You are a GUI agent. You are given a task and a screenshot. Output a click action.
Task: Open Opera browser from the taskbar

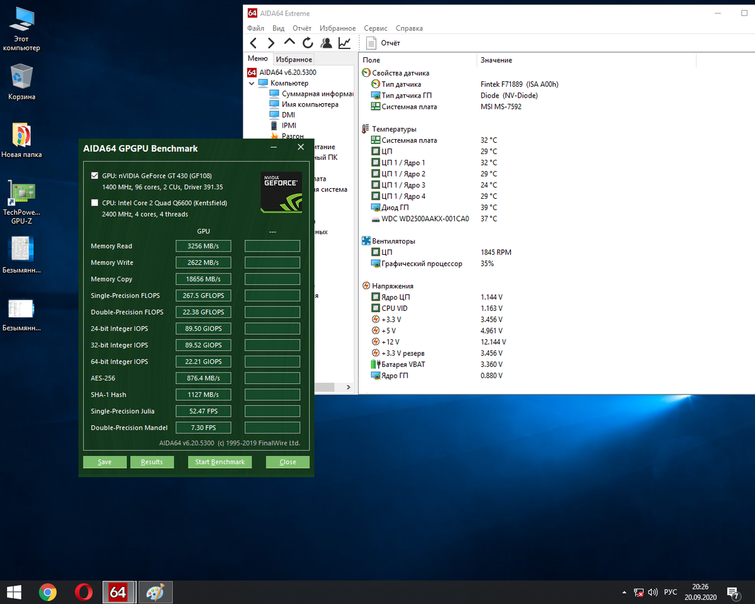pos(84,592)
